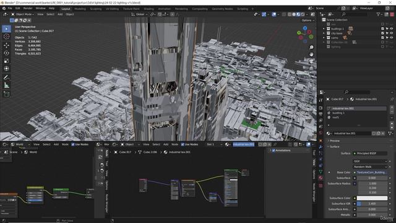This screenshot has width=396, height=223.
Task: Toggle the Annotations checkbox
Action: [x=273, y=151]
